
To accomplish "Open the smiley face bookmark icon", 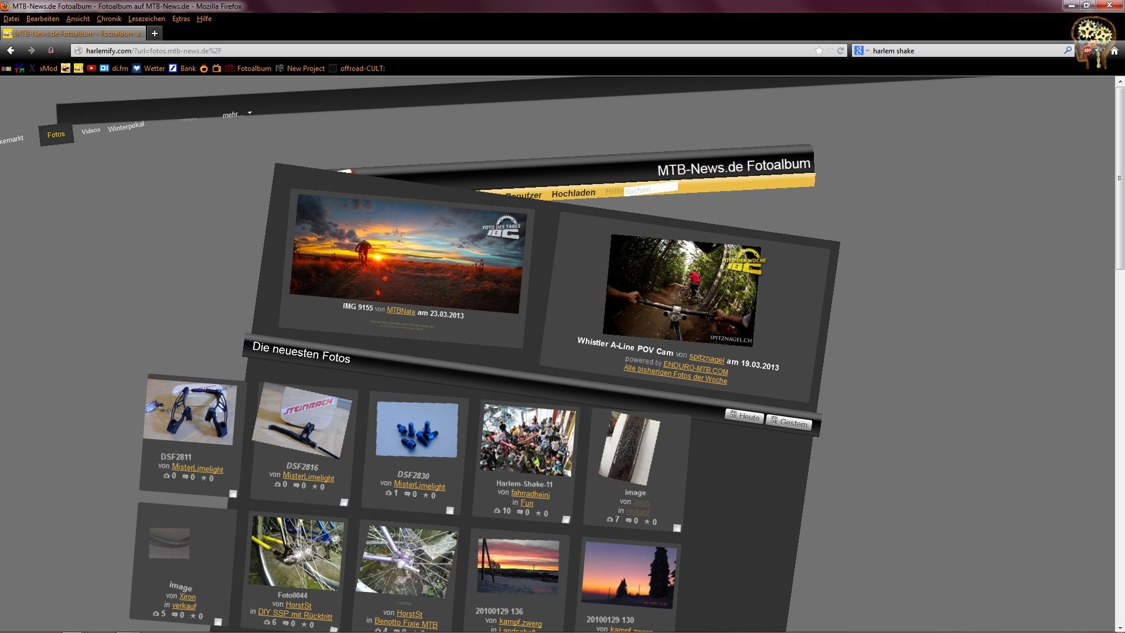I will [66, 69].
